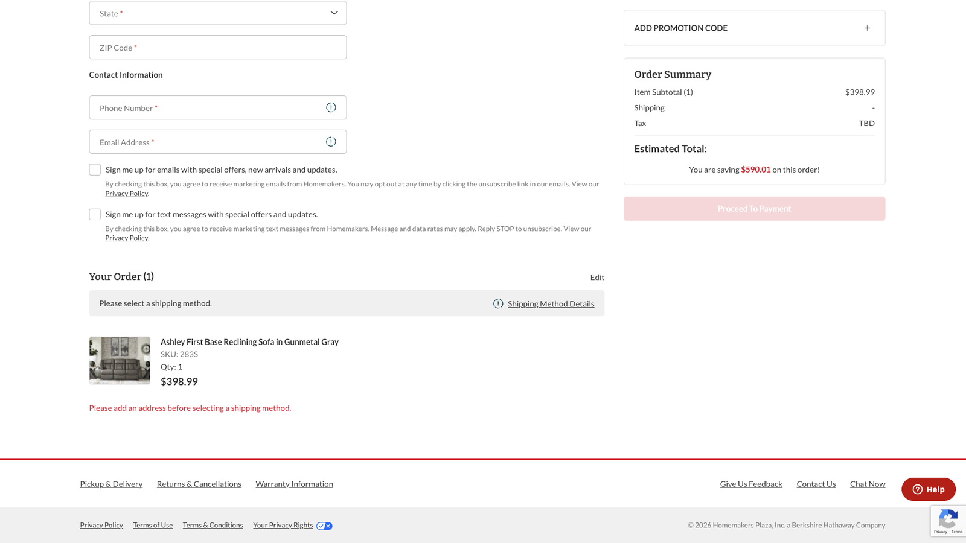Screen dimensions: 966x543
Task: Click the info icon beside Shipping Method Details
Action: click(498, 303)
